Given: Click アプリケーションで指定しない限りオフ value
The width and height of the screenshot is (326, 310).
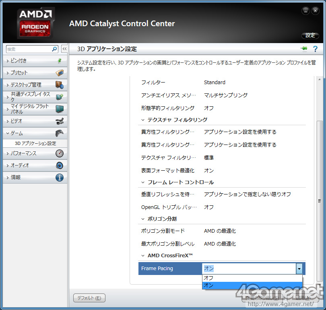Looking at the screenshot, I should [x=248, y=194].
